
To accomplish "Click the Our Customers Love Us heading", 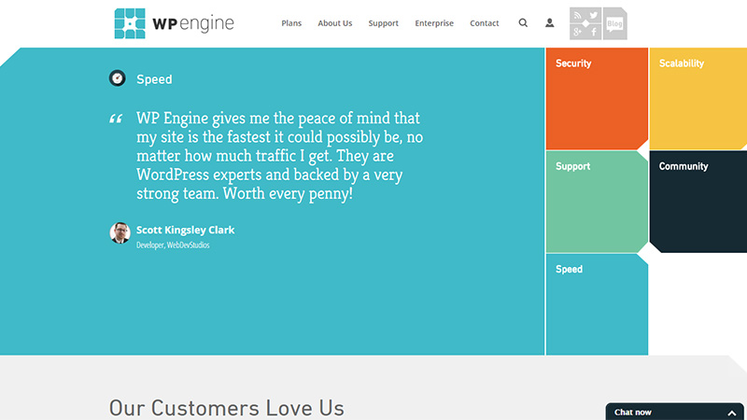I will [x=226, y=408].
